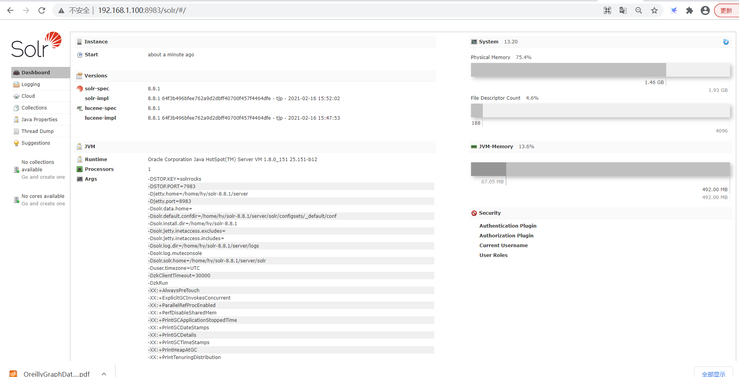Click the No collections available icon

pyautogui.click(x=16, y=170)
